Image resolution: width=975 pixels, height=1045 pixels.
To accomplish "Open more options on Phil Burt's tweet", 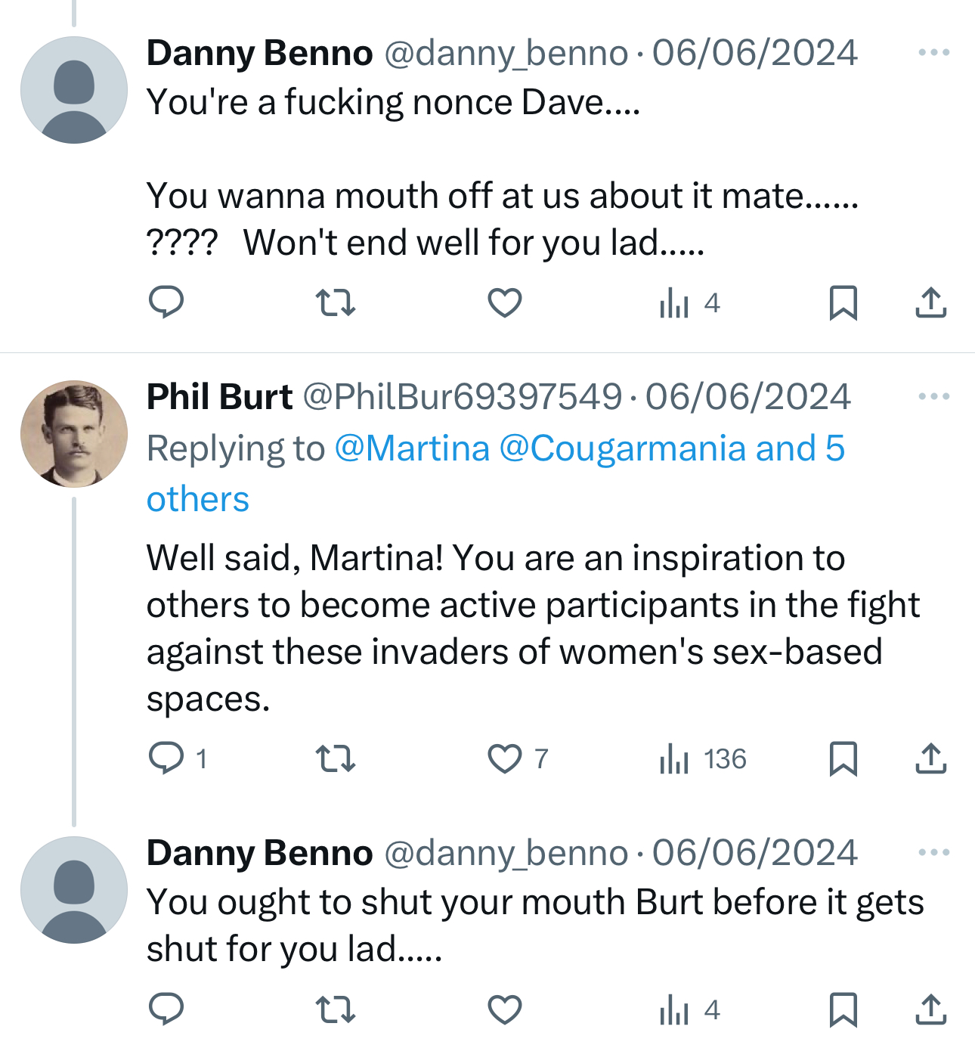I will click(x=933, y=397).
